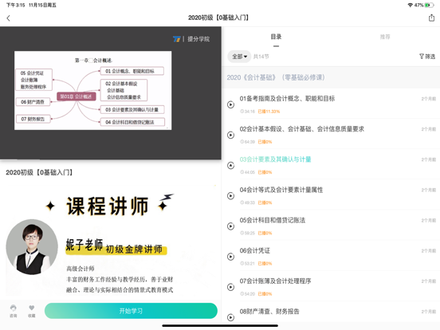Tap the 34:16 duration of lesson 01
The image size is (440, 330).
[x=247, y=112]
